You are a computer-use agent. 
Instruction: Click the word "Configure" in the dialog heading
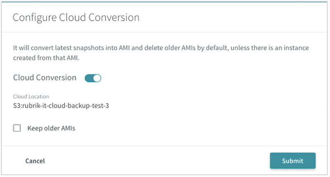pyautogui.click(x=35, y=18)
